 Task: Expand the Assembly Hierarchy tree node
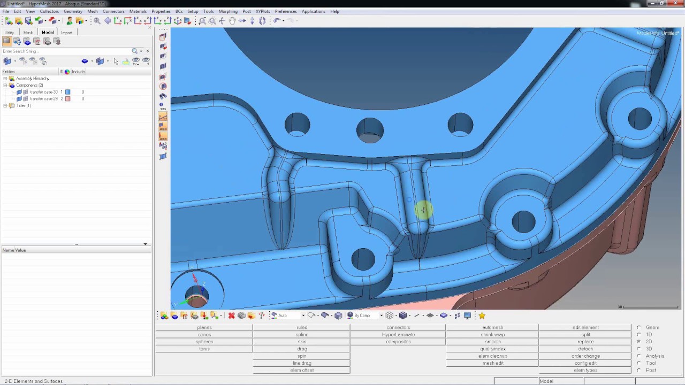[x=5, y=79]
